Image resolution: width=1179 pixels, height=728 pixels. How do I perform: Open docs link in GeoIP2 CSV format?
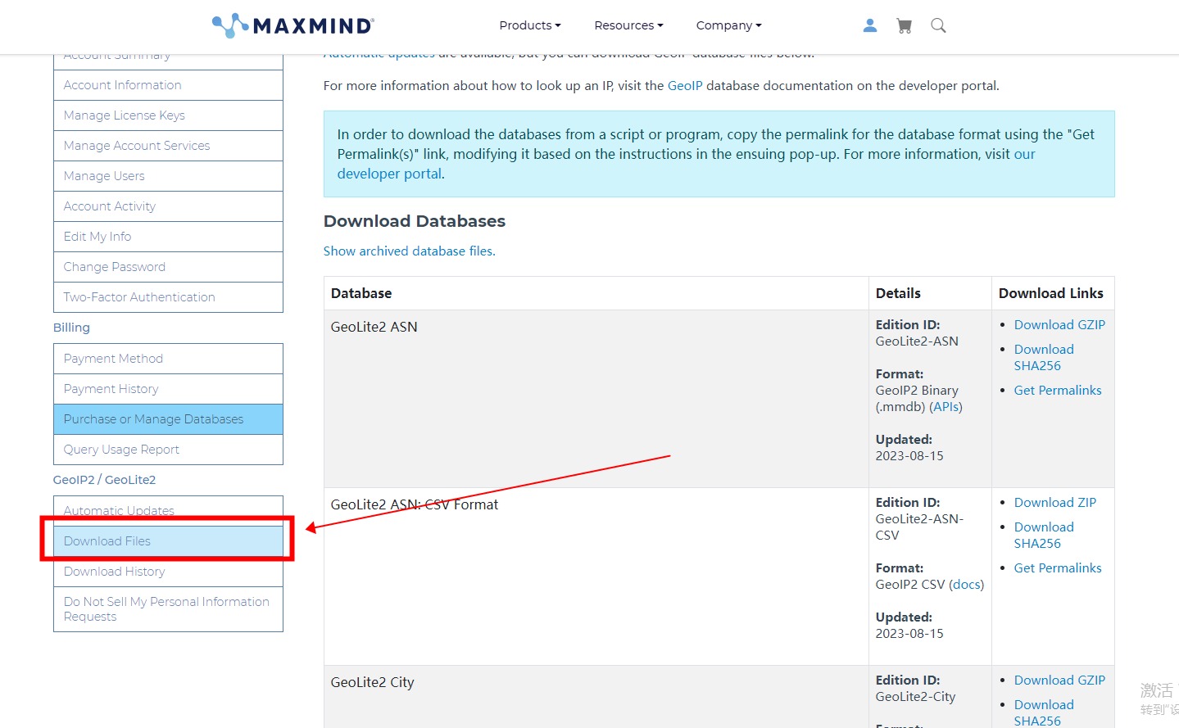coord(967,585)
